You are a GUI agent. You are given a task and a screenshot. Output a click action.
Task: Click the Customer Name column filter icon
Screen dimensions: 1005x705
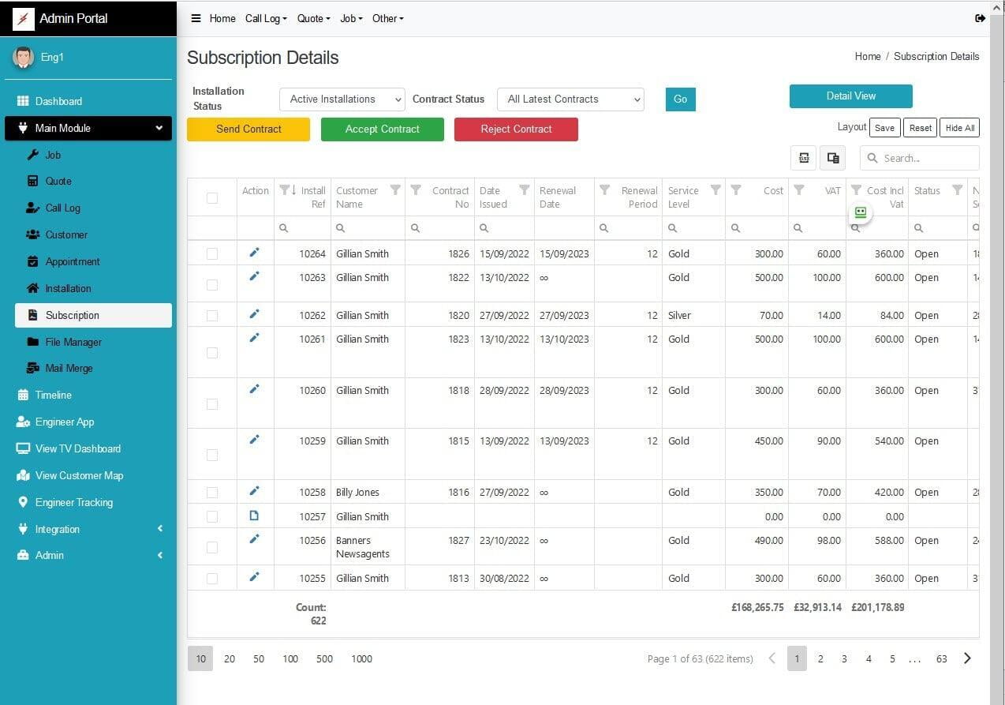395,190
